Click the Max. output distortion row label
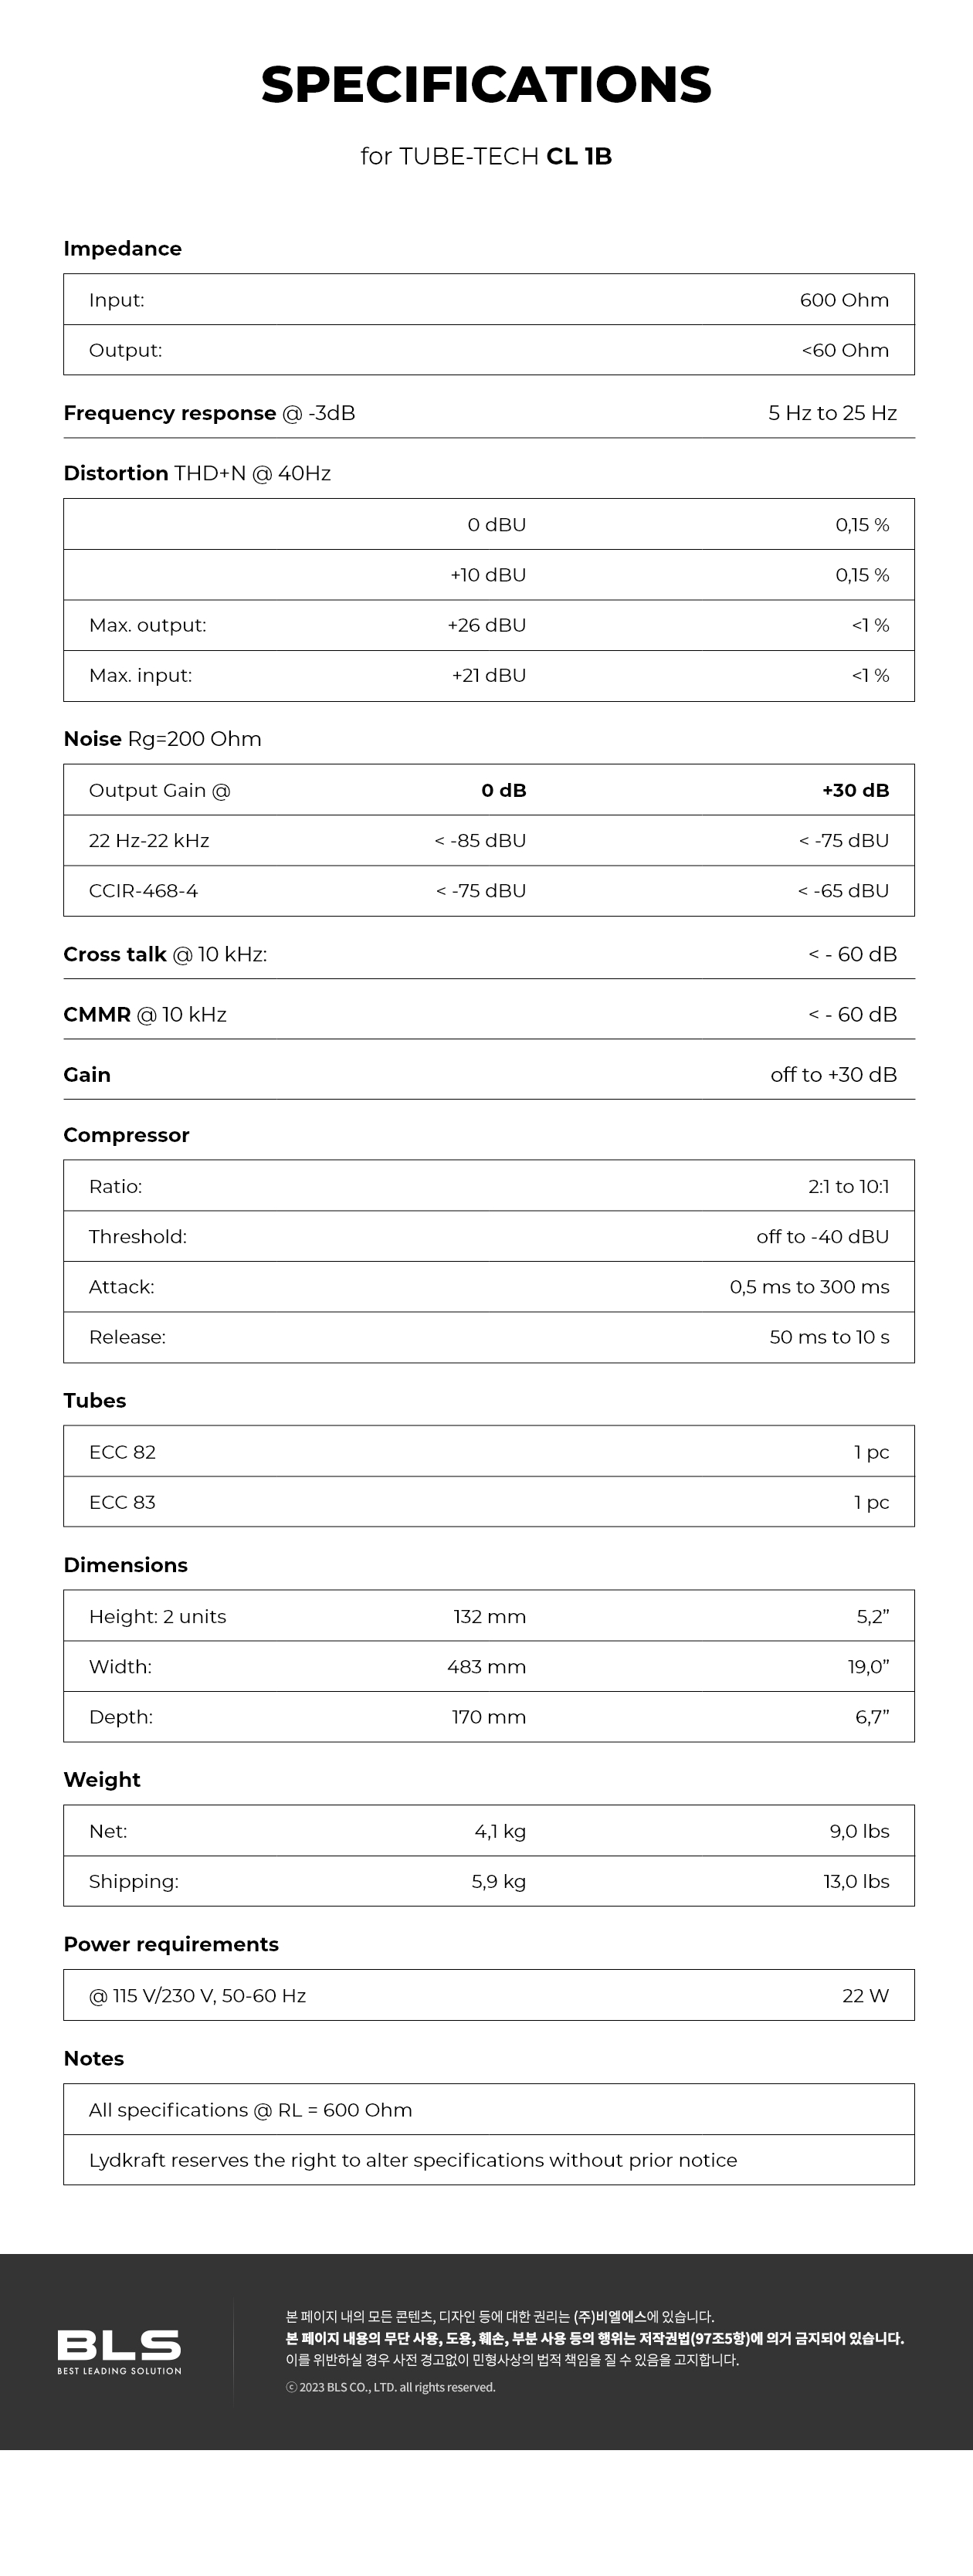 coord(147,625)
